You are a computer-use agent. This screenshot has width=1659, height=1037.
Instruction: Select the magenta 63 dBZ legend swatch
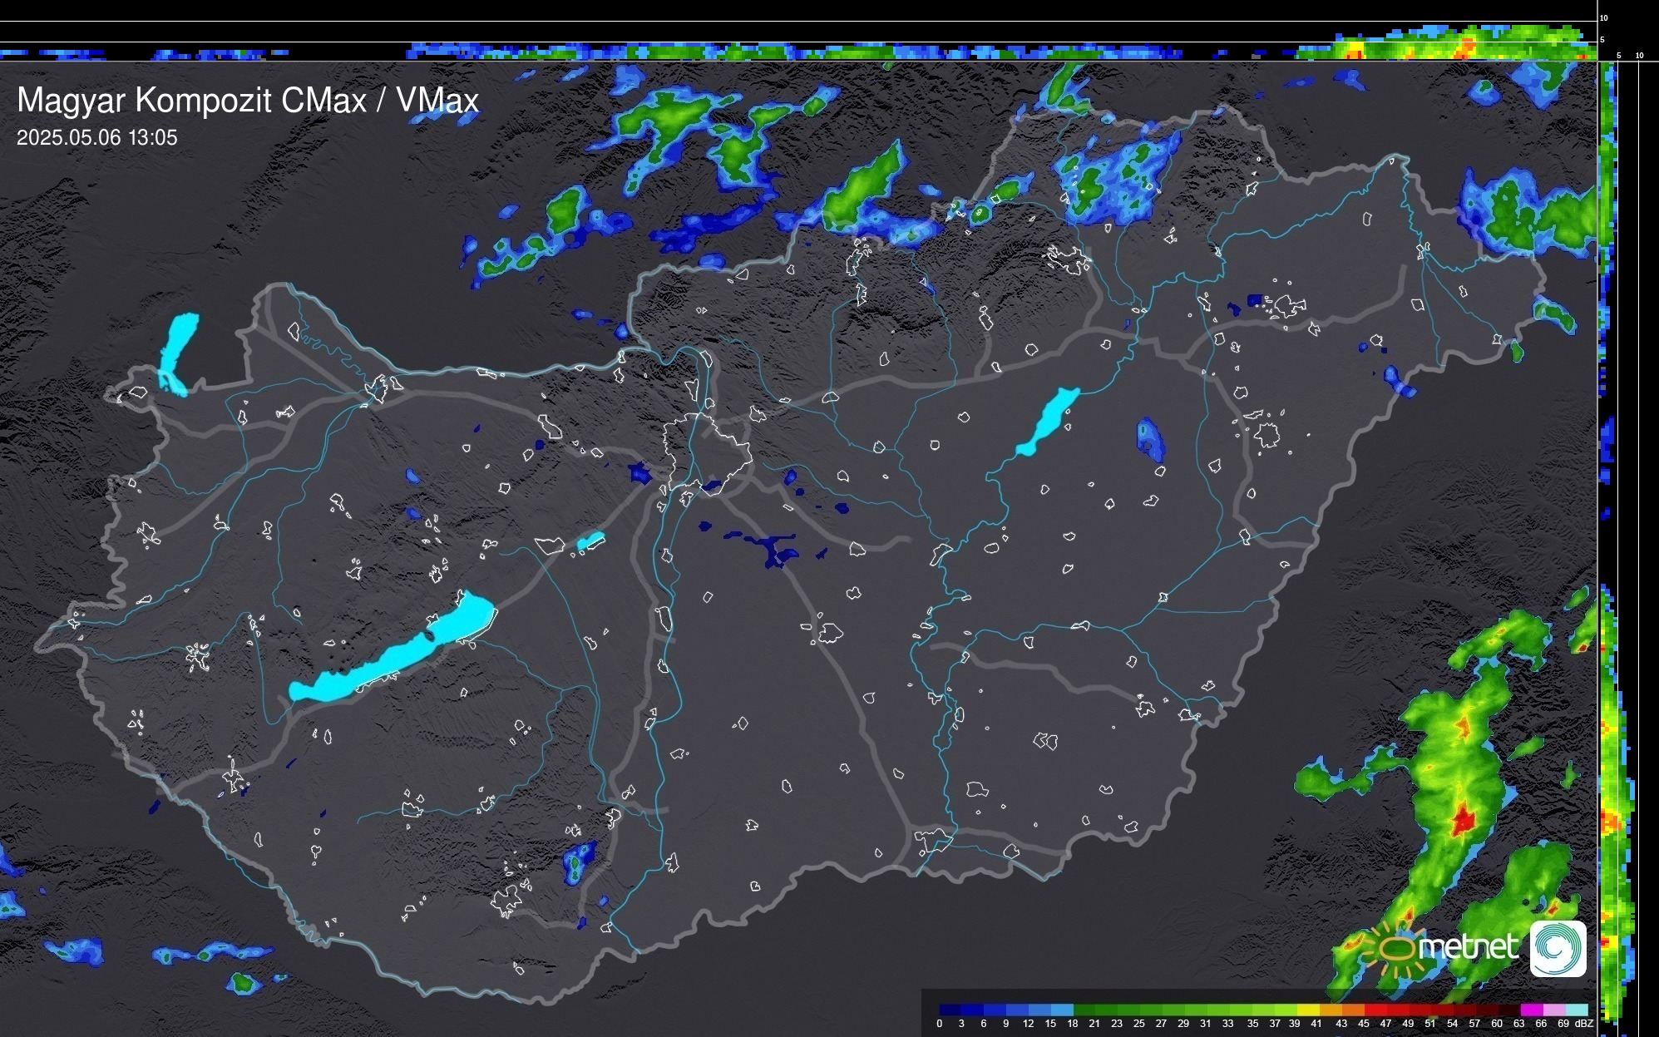point(1531,1010)
